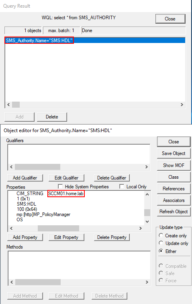Click the Class button

point(174,177)
